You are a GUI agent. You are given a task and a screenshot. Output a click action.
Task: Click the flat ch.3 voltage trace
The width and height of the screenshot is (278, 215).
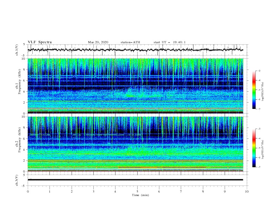click(x=135, y=180)
